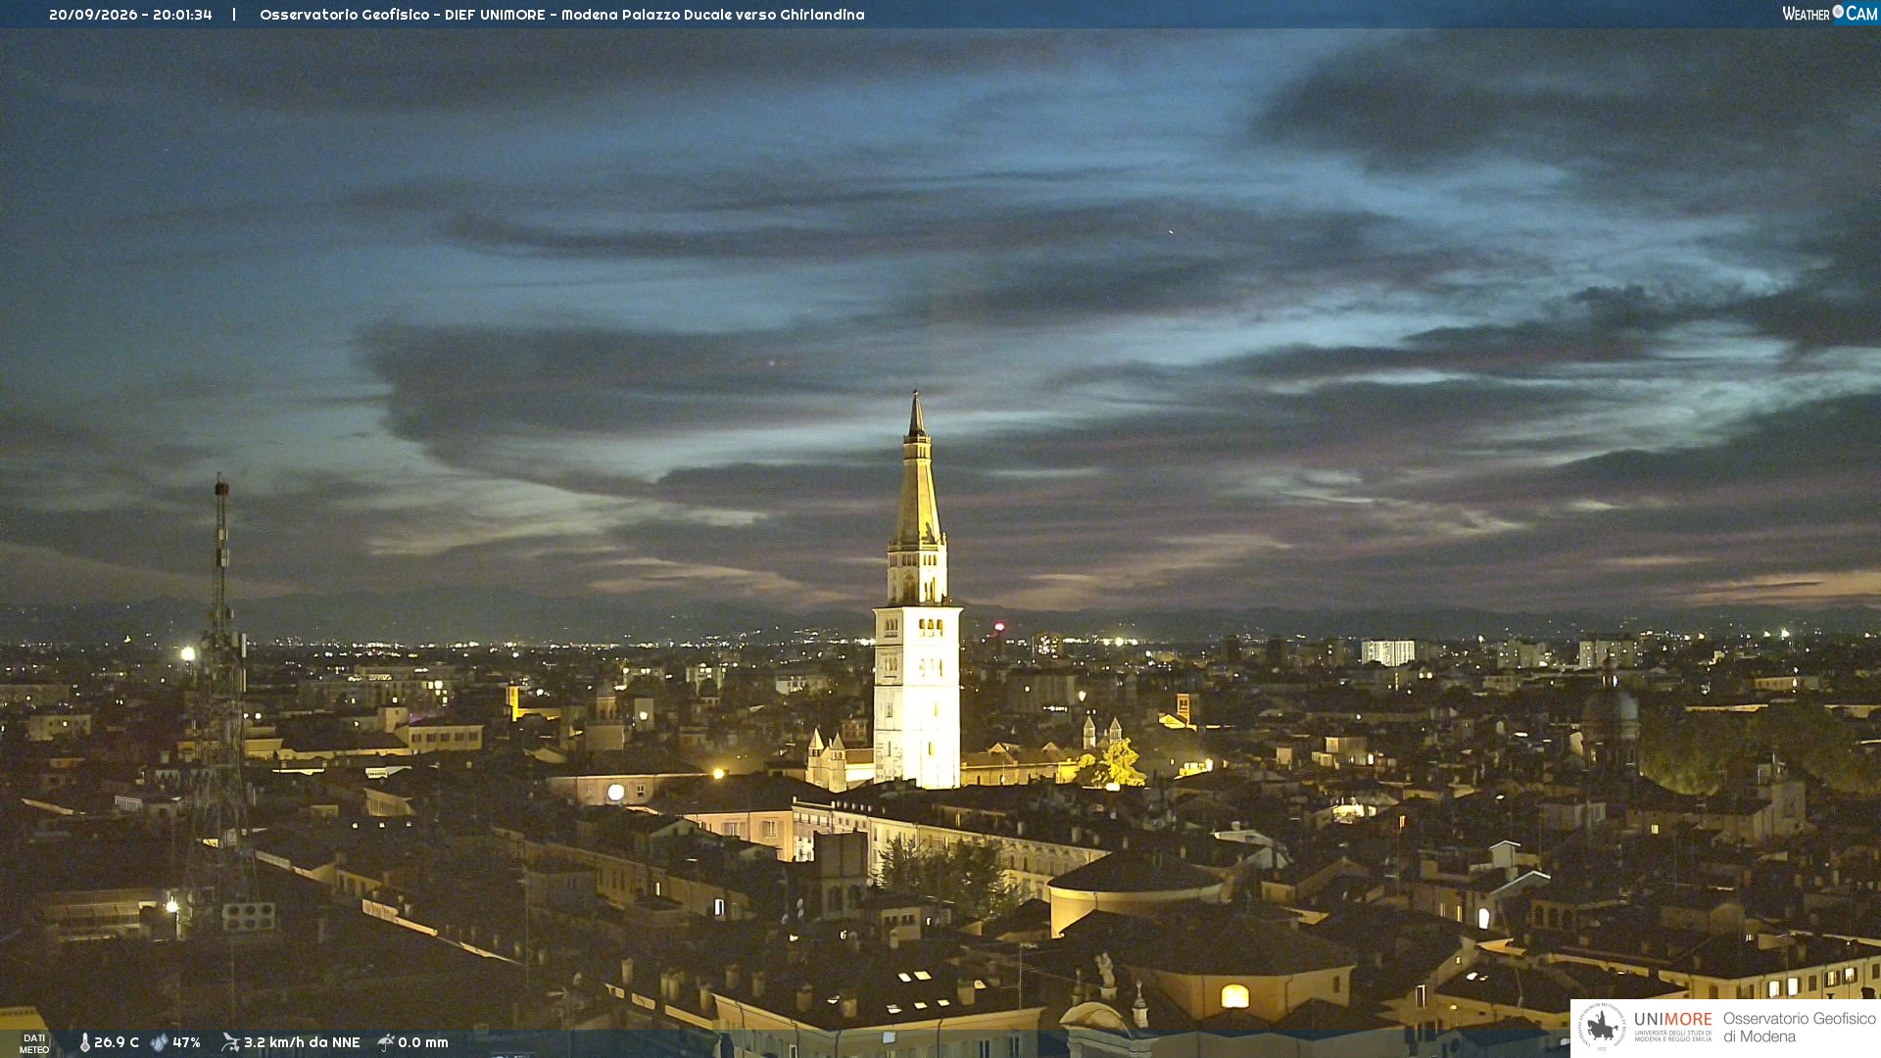This screenshot has height=1058, width=1881.
Task: Click the DATI METEO label
Action: 34,1043
